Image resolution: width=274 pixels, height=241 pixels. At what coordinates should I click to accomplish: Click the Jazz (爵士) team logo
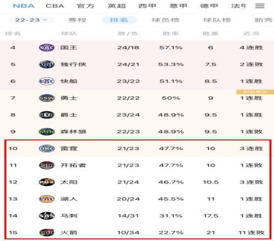47,115
